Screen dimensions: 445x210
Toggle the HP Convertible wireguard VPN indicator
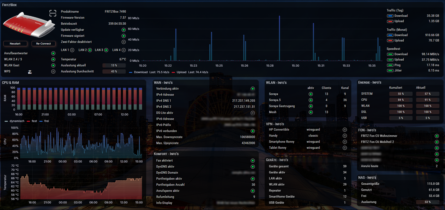(345, 130)
